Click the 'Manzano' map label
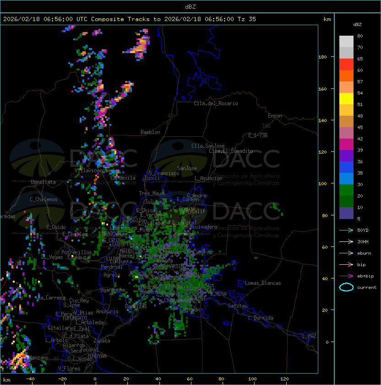The width and height of the screenshot is (381, 385). 38,358
